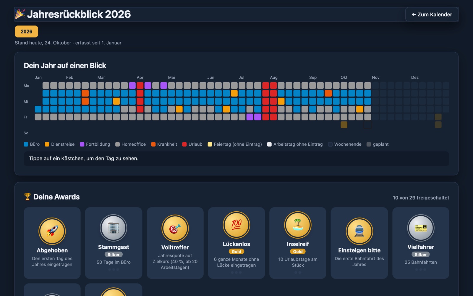Open the rocket badge of the Abgehoben award
Viewport: 473px width, 296px height.
(52, 231)
